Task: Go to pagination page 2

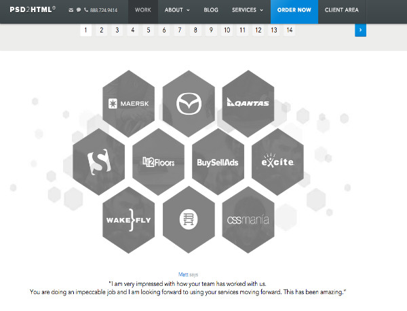Action: coord(102,30)
